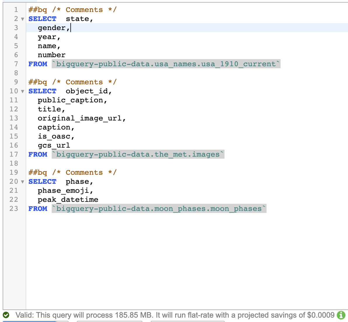This screenshot has height=322, width=348.
Task: Collapse the SELECT block at line 10
Action: (x=22, y=91)
